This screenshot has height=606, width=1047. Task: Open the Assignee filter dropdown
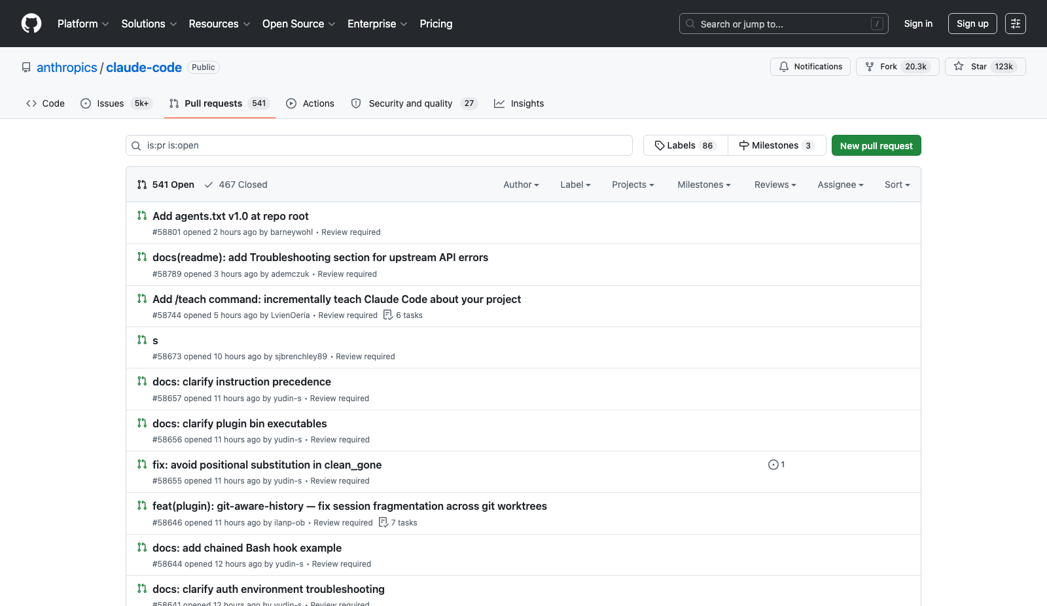point(841,185)
